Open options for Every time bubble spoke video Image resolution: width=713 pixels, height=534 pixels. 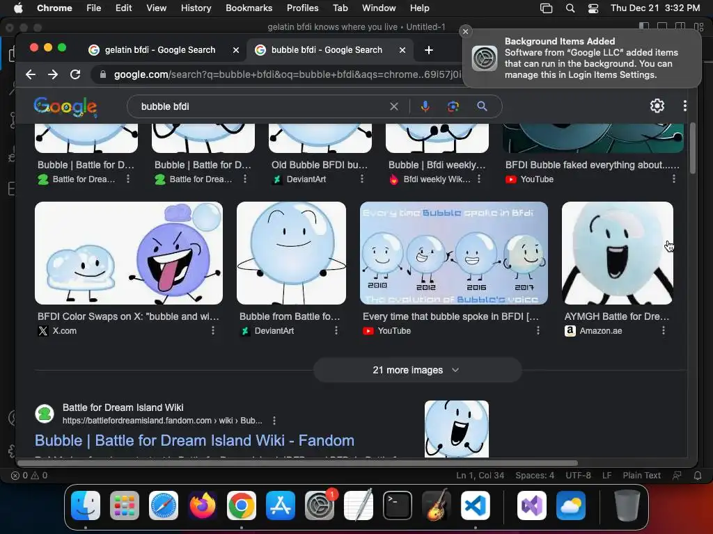(x=538, y=330)
